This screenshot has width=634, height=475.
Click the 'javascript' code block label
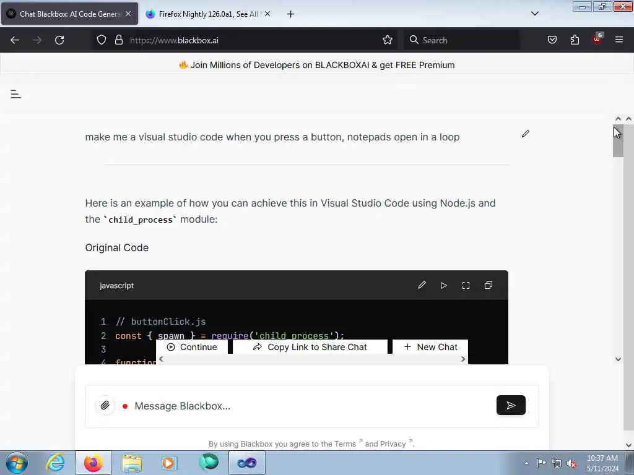pyautogui.click(x=116, y=286)
